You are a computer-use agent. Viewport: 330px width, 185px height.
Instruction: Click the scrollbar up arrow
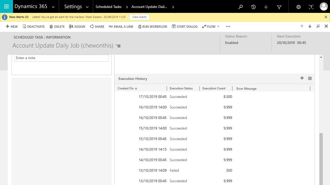point(321,57)
